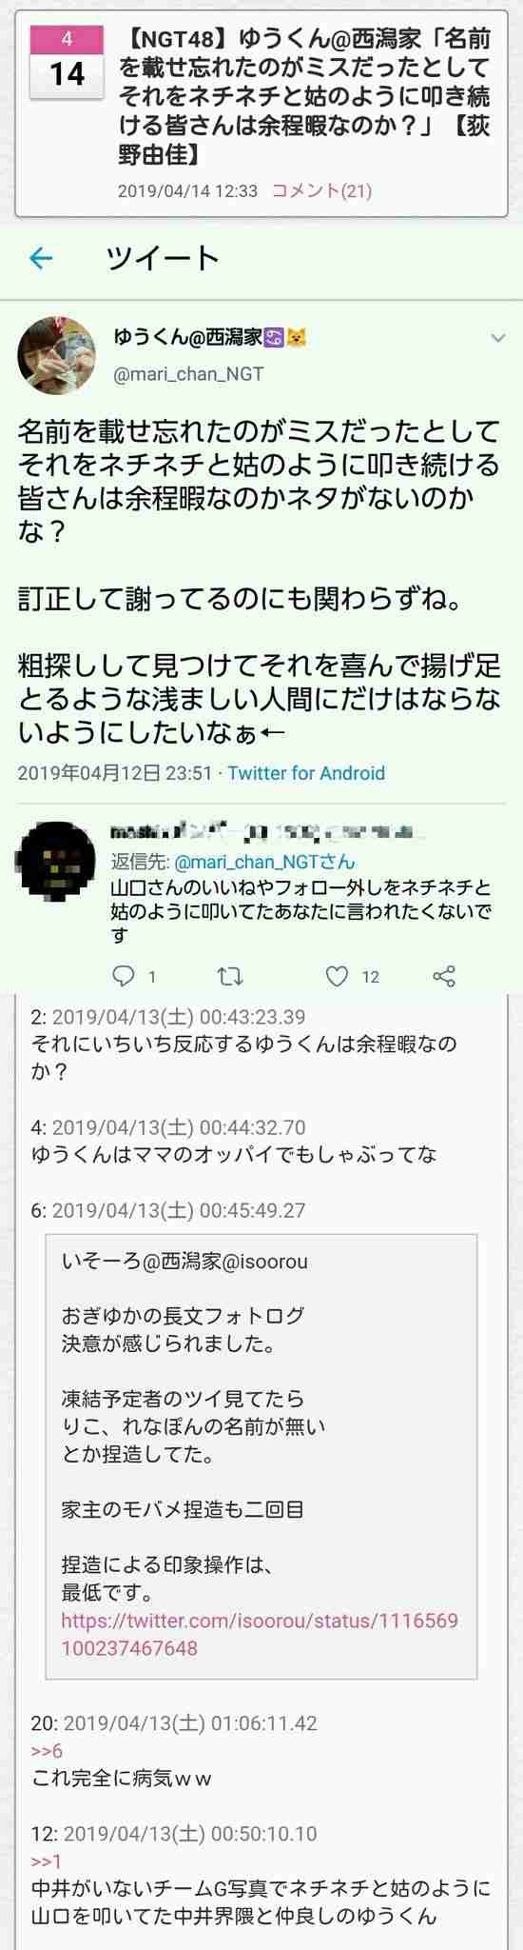This screenshot has width=523, height=1950.
Task: Tap the tweet timestamp 2019年04月12日 23:51
Action: pos(115,773)
